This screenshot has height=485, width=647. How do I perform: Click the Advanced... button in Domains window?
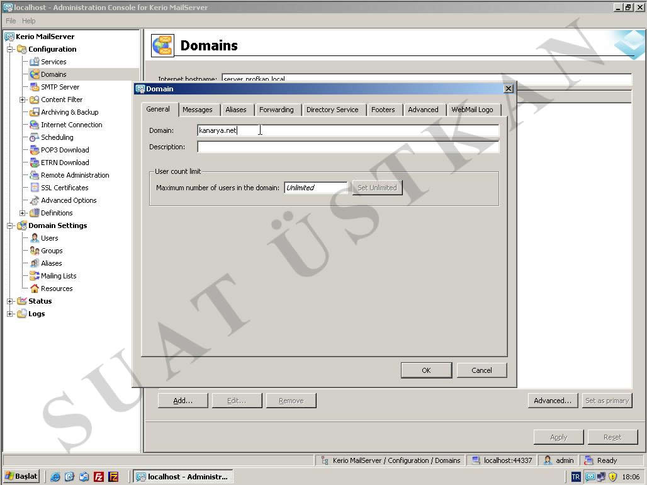(x=553, y=401)
